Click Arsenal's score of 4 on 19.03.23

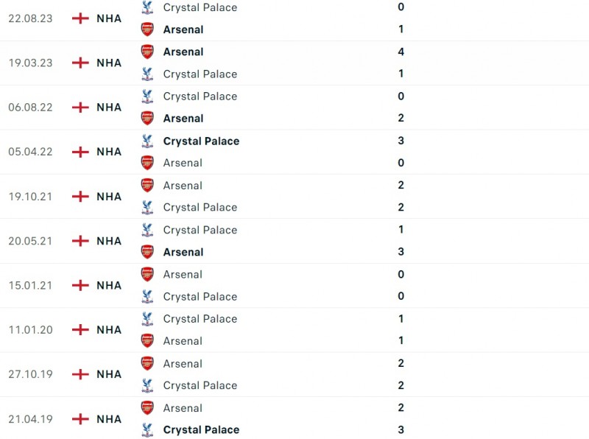click(401, 52)
